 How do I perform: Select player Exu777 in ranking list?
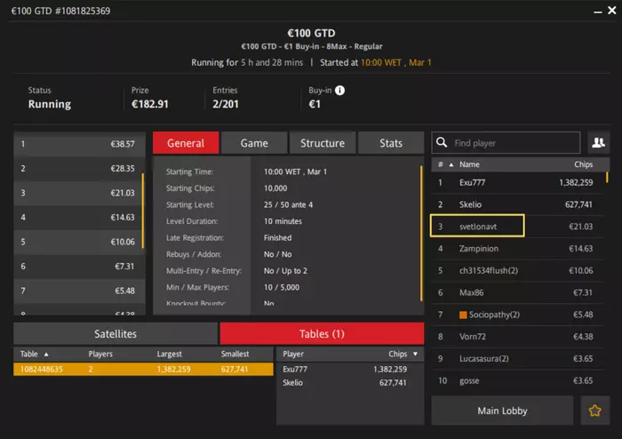click(517, 183)
